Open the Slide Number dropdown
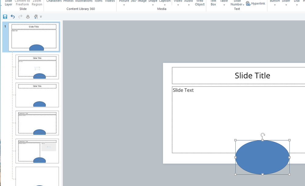This screenshot has width=305, height=186. click(243, 4)
